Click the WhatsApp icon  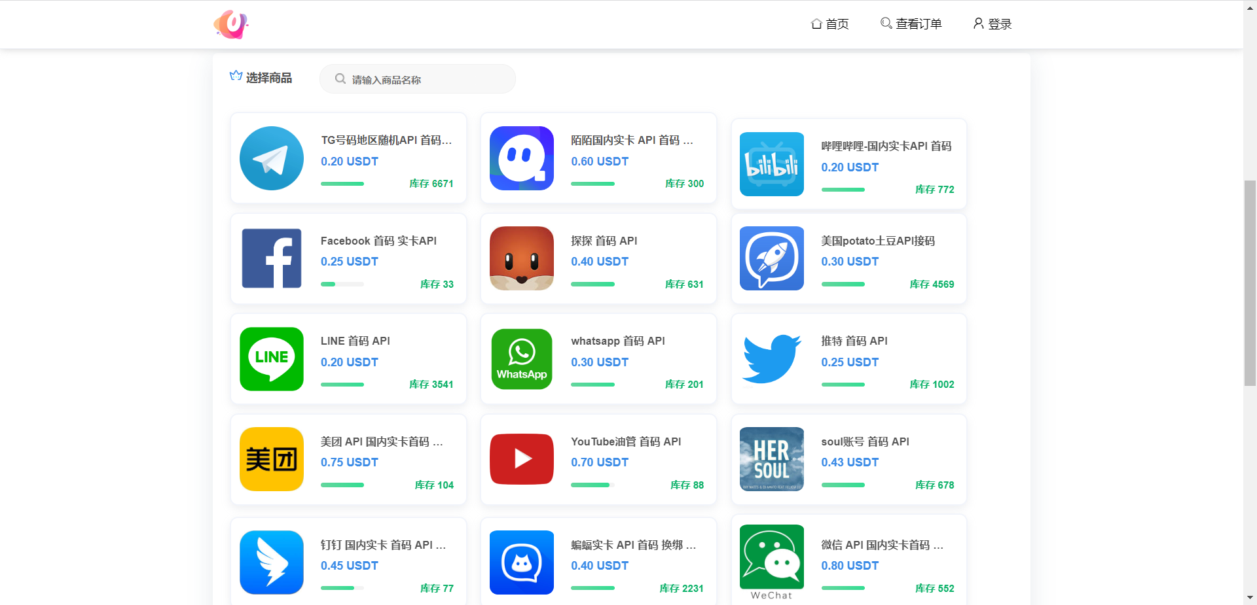pos(522,359)
